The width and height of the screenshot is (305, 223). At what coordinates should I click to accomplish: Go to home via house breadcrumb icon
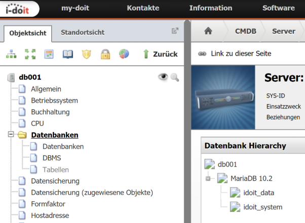208,31
